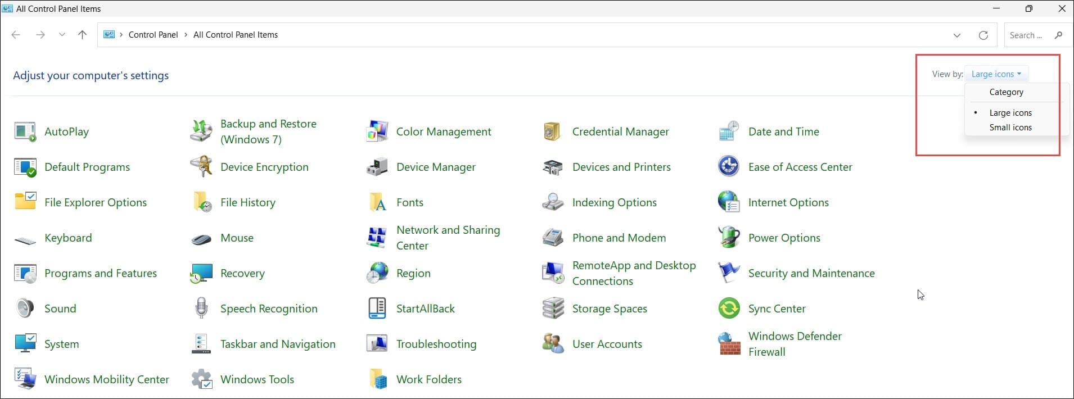Click the Control Panel icon in address bar
Screen dimensions: 1074x399
click(109, 35)
